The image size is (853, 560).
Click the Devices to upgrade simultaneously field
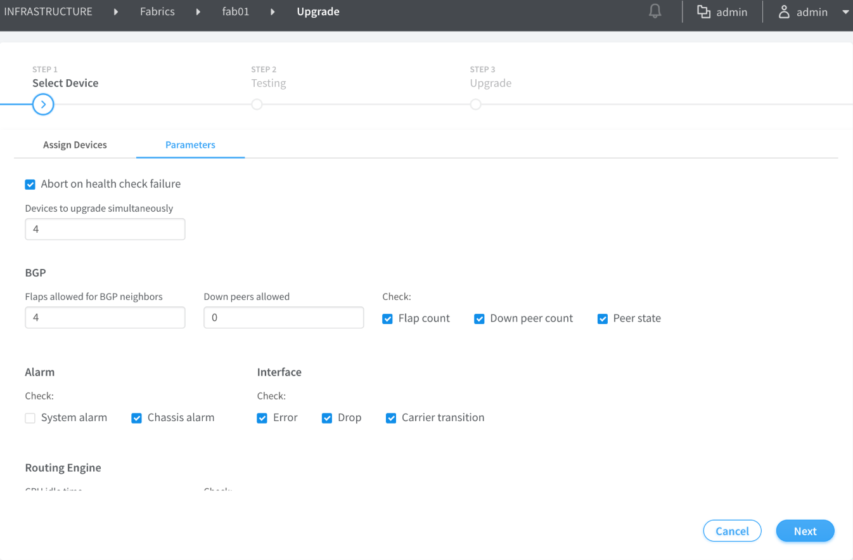click(105, 229)
